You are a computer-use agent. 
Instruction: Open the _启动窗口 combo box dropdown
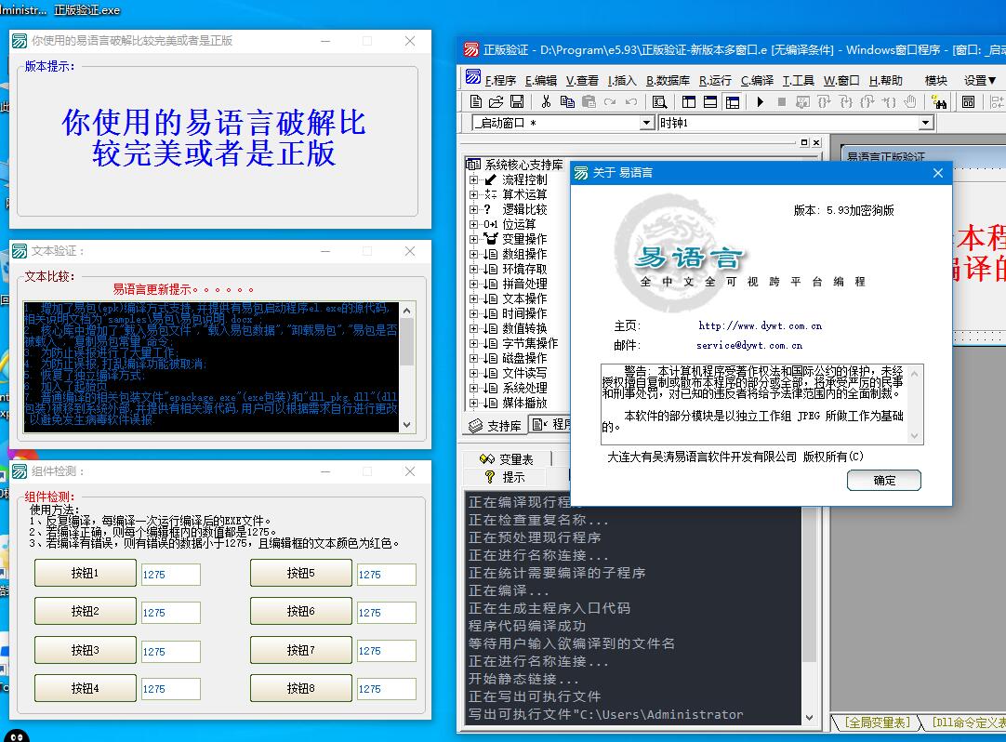pos(647,123)
